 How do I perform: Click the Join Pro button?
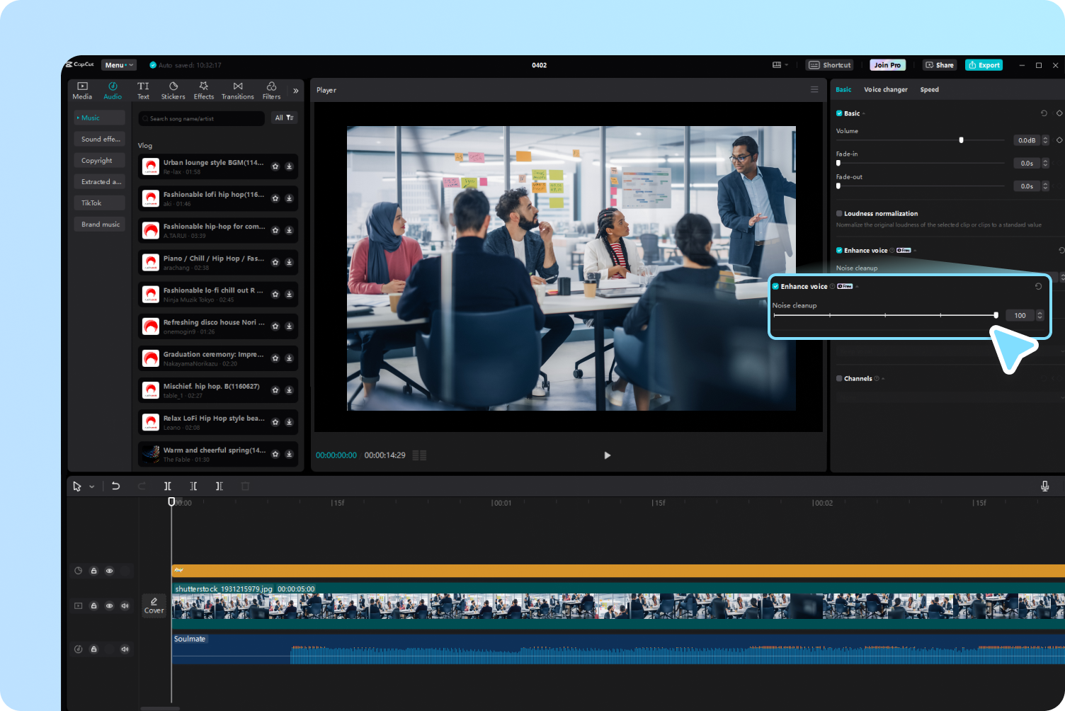[887, 65]
